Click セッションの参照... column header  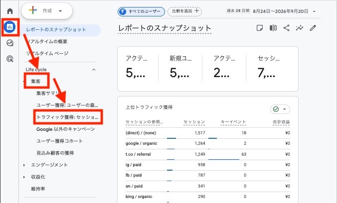pos(144,122)
